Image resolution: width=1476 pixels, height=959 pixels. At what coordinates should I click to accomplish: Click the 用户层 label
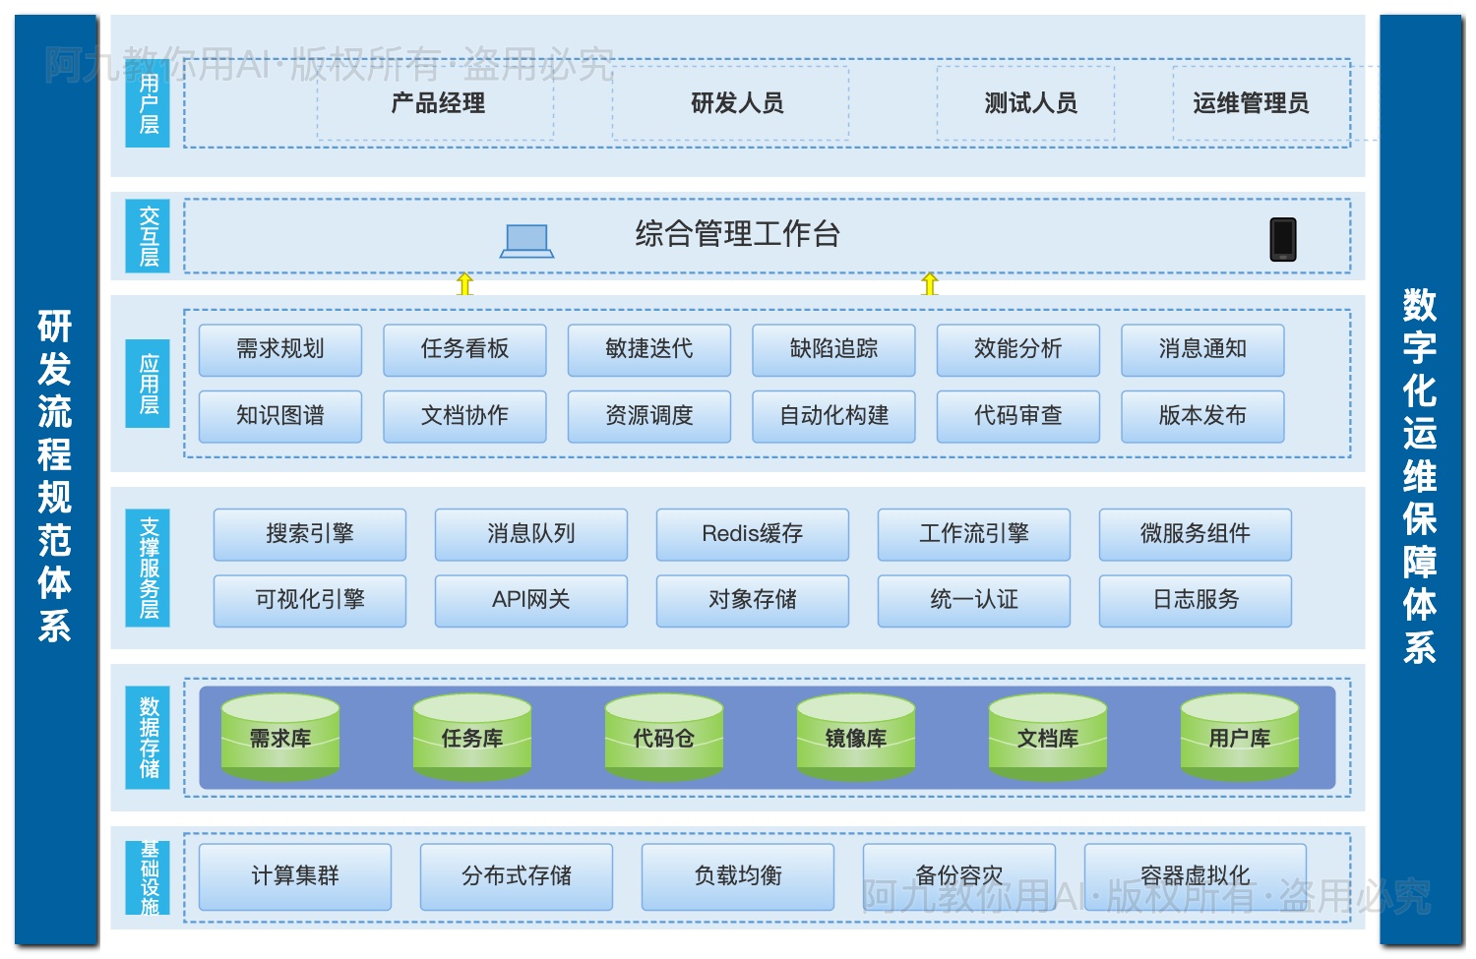click(147, 103)
